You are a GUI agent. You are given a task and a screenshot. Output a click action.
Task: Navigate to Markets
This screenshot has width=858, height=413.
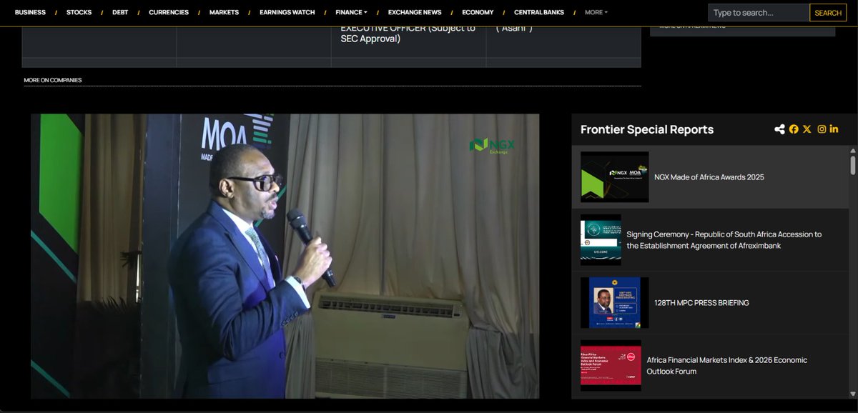[225, 12]
